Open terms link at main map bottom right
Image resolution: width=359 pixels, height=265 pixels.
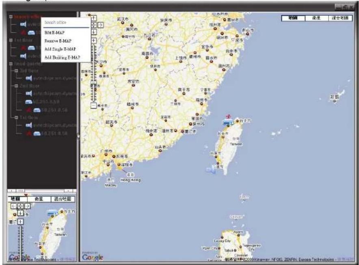click(x=345, y=259)
